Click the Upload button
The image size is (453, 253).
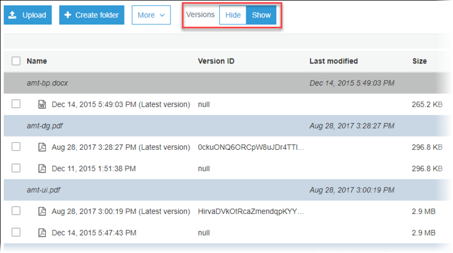28,15
